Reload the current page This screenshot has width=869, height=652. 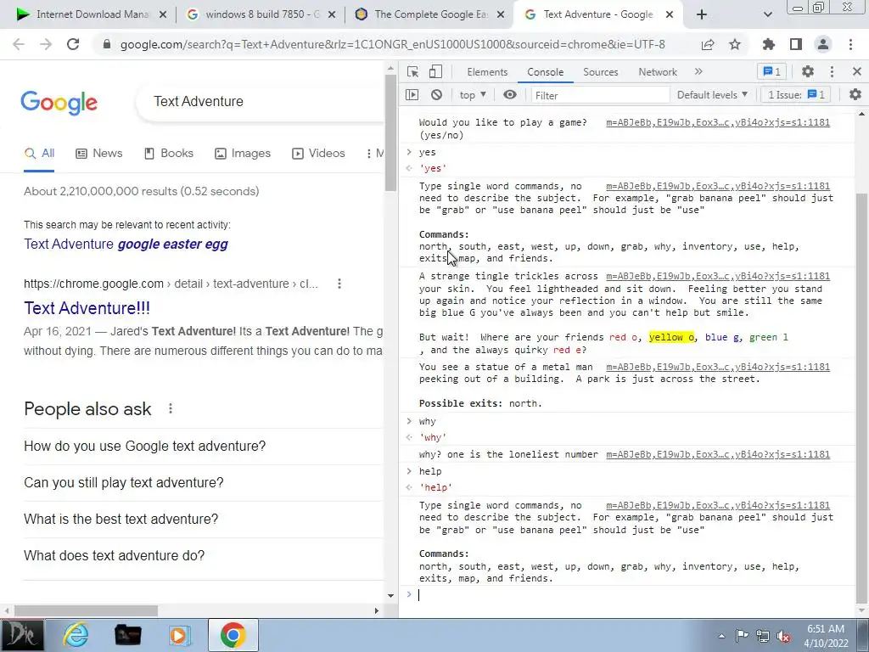tap(73, 44)
